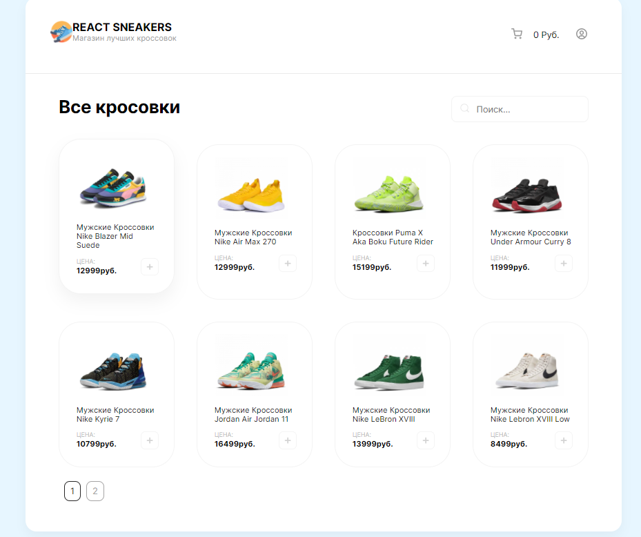Screen dimensions: 641x537
Task: Click the 16499руб. price
Action: (x=235, y=444)
